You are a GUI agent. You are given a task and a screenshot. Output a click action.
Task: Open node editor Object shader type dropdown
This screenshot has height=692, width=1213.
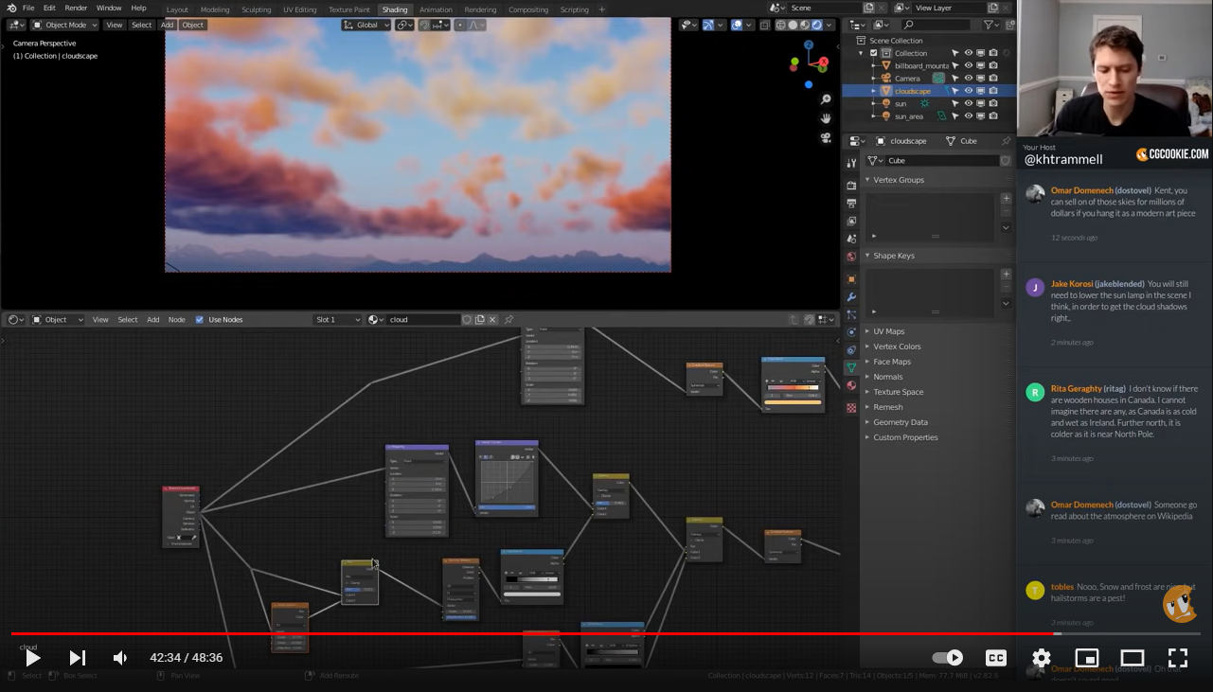[57, 320]
